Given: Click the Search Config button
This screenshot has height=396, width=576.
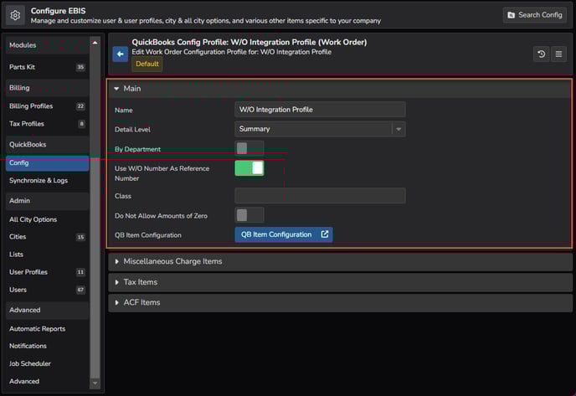Looking at the screenshot, I should coord(534,15).
